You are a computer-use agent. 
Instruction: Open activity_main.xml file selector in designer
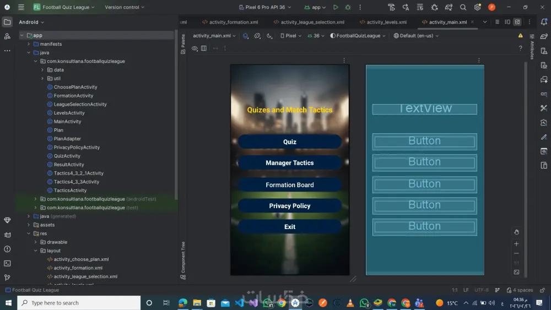pyautogui.click(x=214, y=35)
